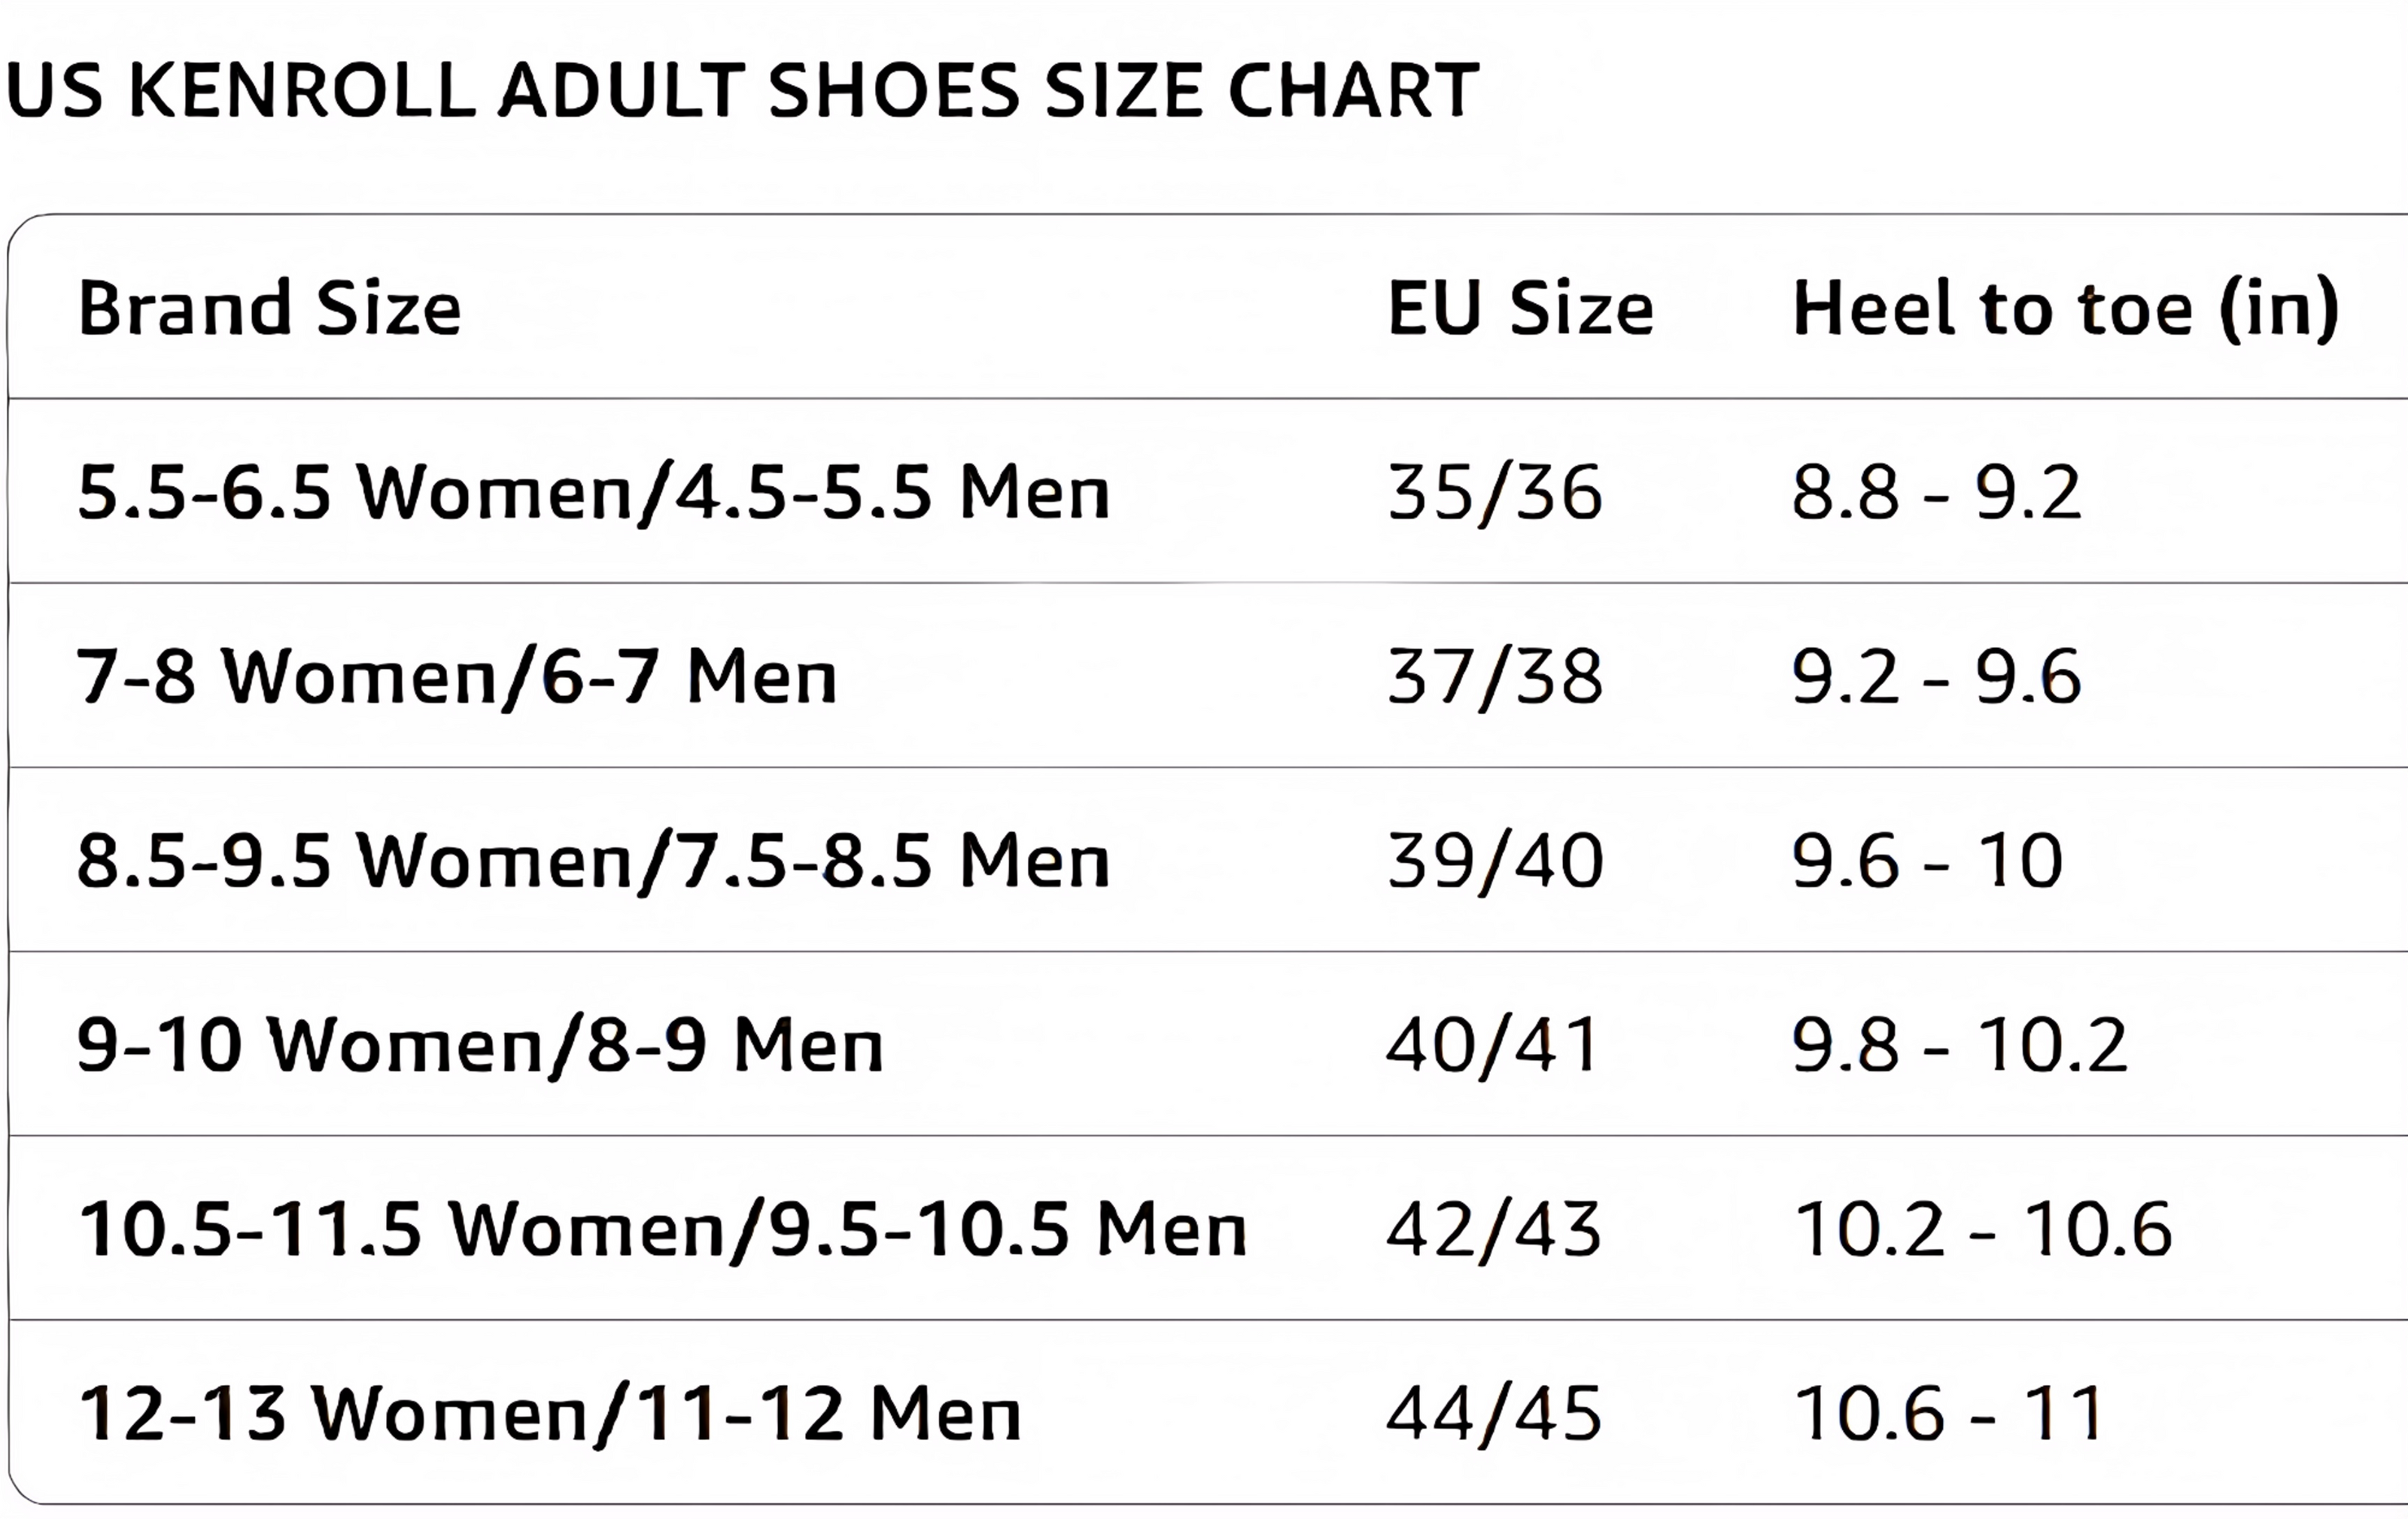Click the 'US KENROLL ADULT SHOES SIZE CHART' title

pyautogui.click(x=742, y=91)
